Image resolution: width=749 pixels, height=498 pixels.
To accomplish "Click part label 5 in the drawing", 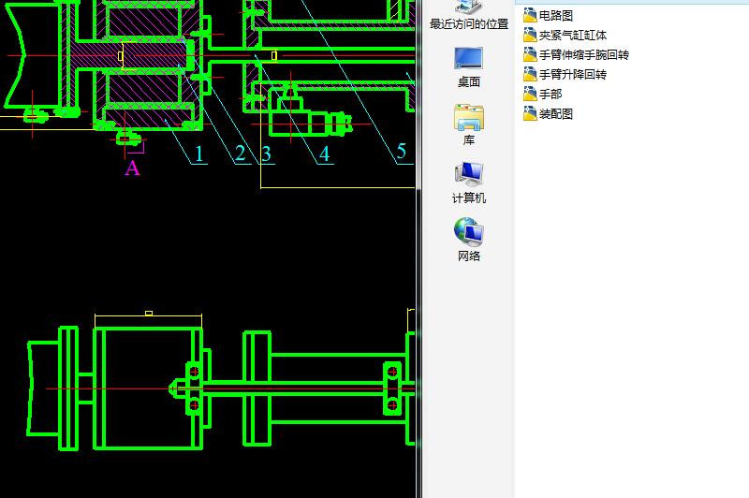I will point(402,152).
